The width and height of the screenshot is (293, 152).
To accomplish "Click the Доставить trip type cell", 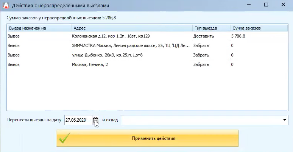I will pyautogui.click(x=204, y=36).
